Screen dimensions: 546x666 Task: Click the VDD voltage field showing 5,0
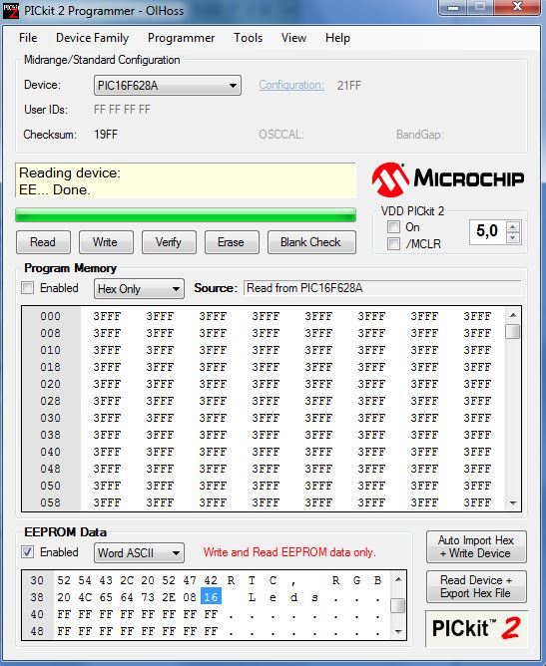coord(487,232)
